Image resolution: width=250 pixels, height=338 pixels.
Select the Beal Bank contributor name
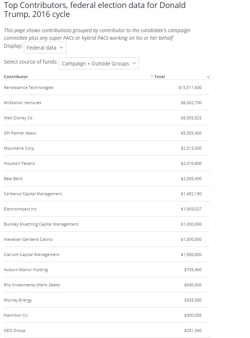coord(13,179)
